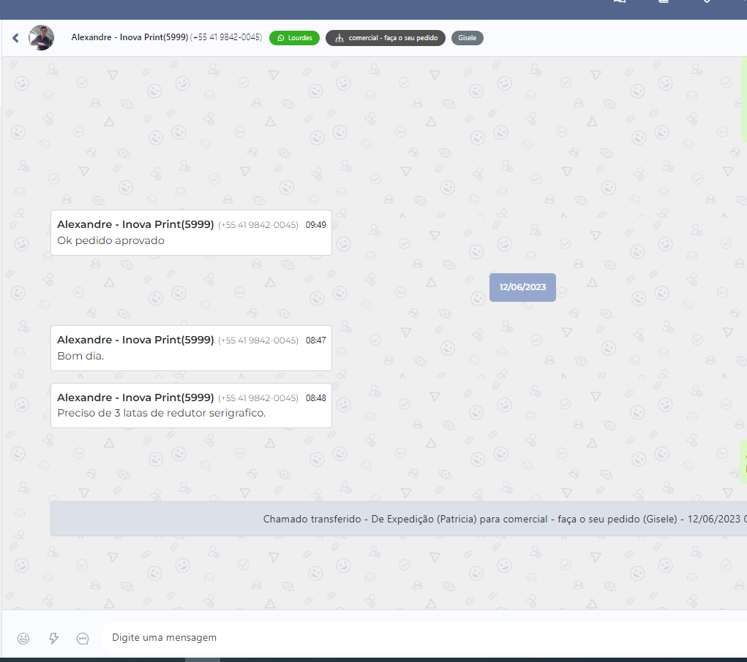Screen dimensions: 747x662
Task: Click the speech bubble ellipsis icon
Action: point(83,638)
